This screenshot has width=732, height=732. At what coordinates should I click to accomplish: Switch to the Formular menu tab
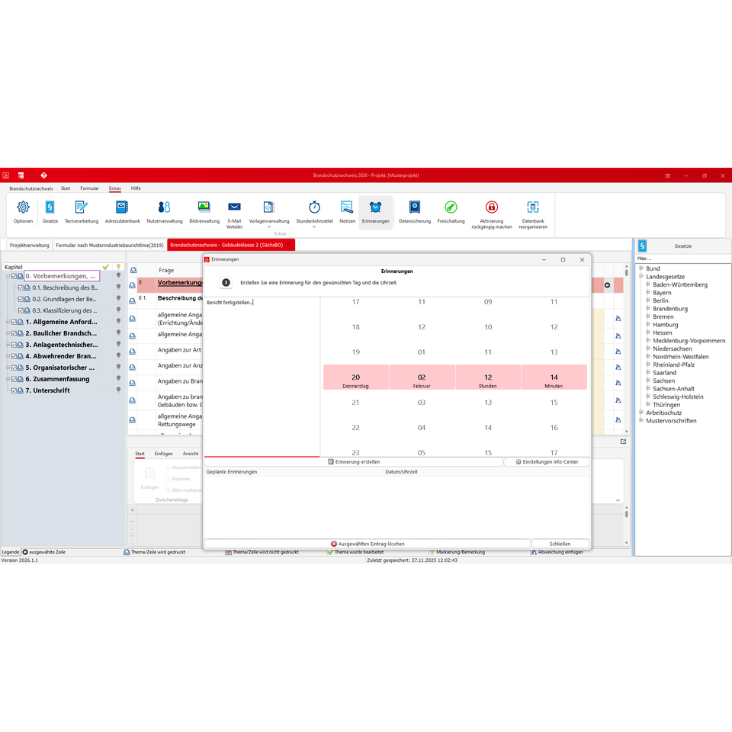click(89, 188)
